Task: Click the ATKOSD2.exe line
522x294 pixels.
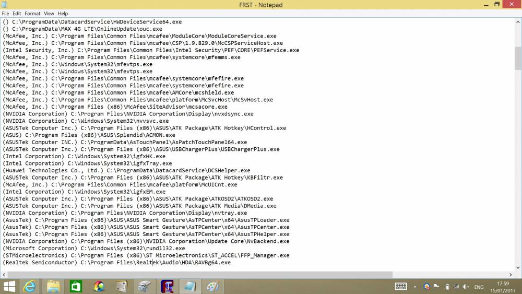Action: click(x=138, y=199)
